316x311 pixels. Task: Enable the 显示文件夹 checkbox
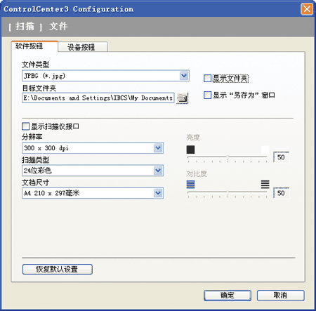pyautogui.click(x=207, y=79)
